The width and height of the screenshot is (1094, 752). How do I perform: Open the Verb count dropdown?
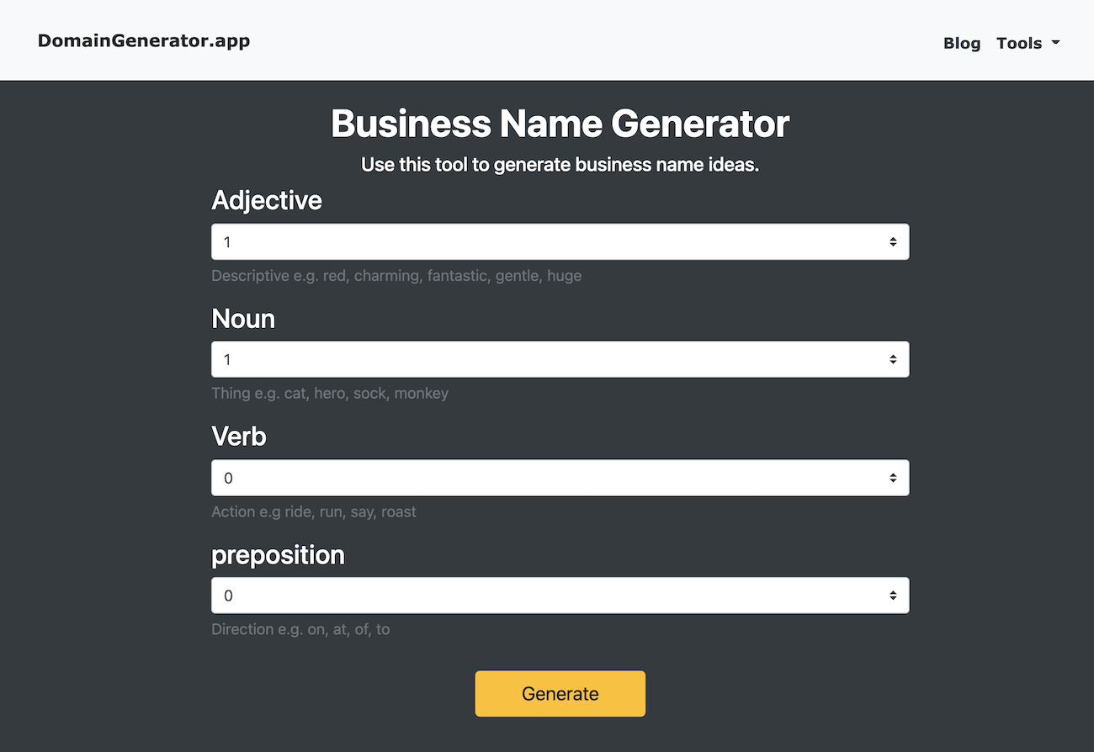tap(560, 477)
